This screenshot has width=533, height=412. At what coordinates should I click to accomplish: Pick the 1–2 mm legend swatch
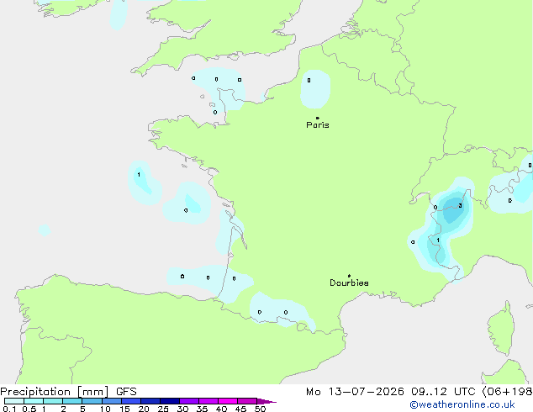coord(53,401)
